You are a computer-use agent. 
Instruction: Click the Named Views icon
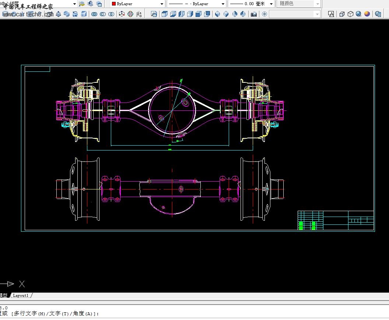pos(154,14)
